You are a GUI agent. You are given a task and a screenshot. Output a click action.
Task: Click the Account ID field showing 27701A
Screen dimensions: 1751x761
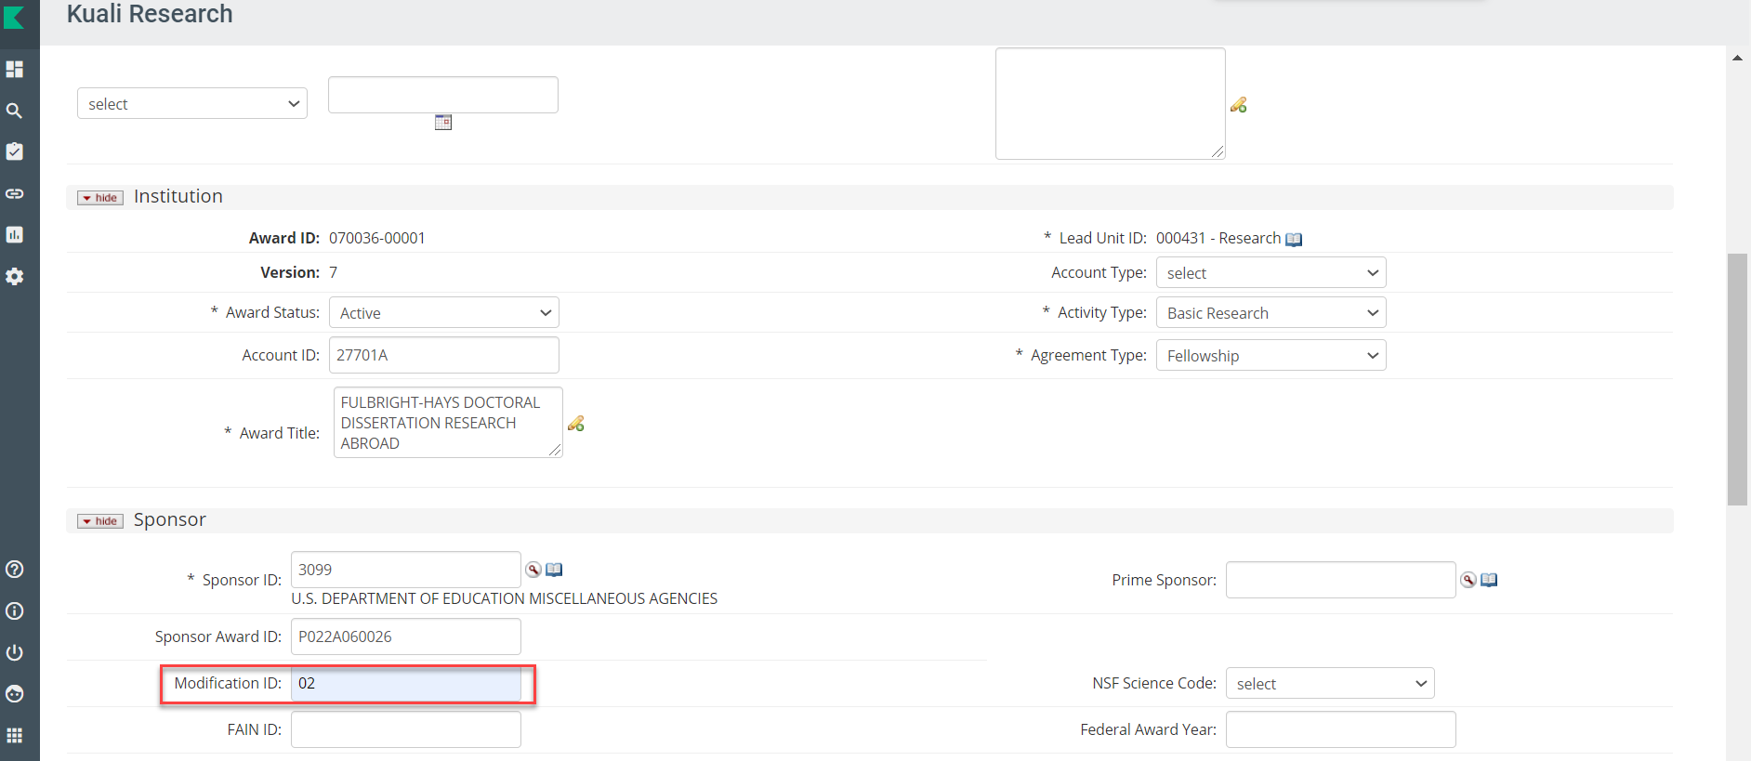(443, 355)
